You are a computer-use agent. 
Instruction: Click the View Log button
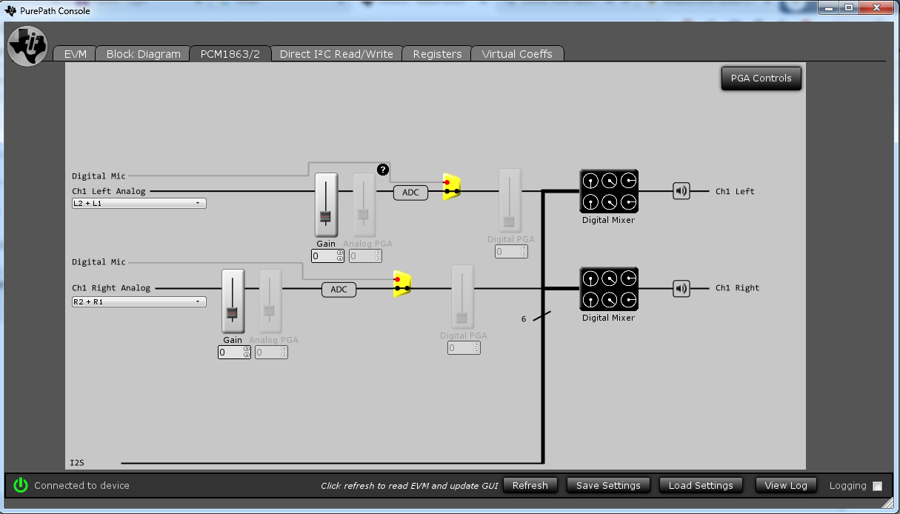tap(786, 486)
